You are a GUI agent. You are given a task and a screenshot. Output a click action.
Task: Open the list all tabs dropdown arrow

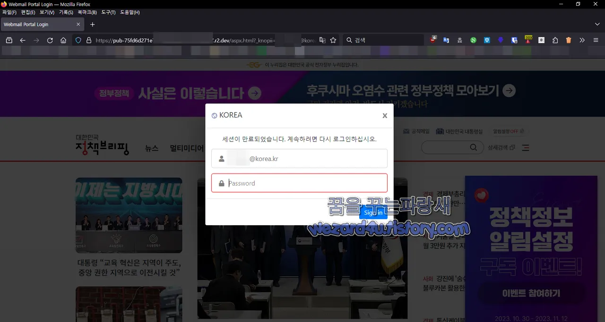597,24
